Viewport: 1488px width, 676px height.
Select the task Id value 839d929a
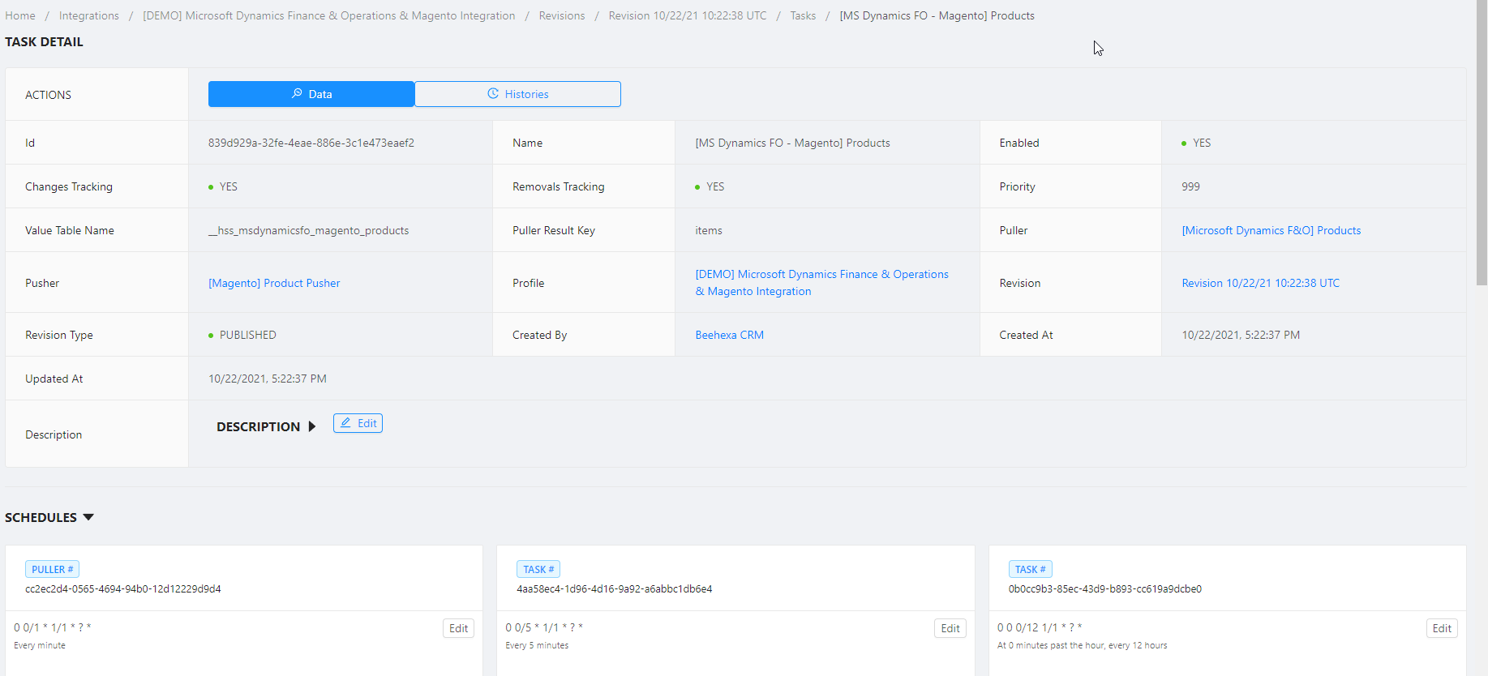click(311, 143)
